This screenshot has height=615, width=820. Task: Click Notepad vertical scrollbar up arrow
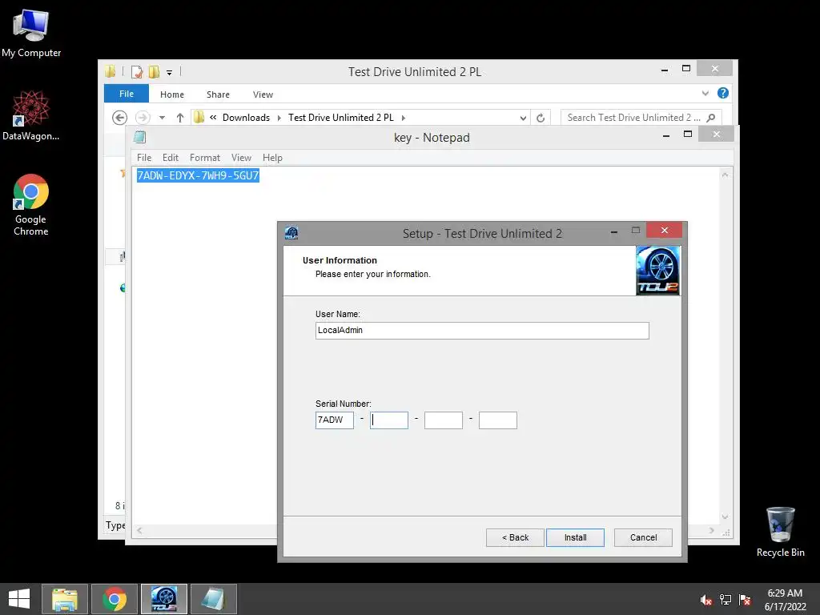pyautogui.click(x=726, y=175)
